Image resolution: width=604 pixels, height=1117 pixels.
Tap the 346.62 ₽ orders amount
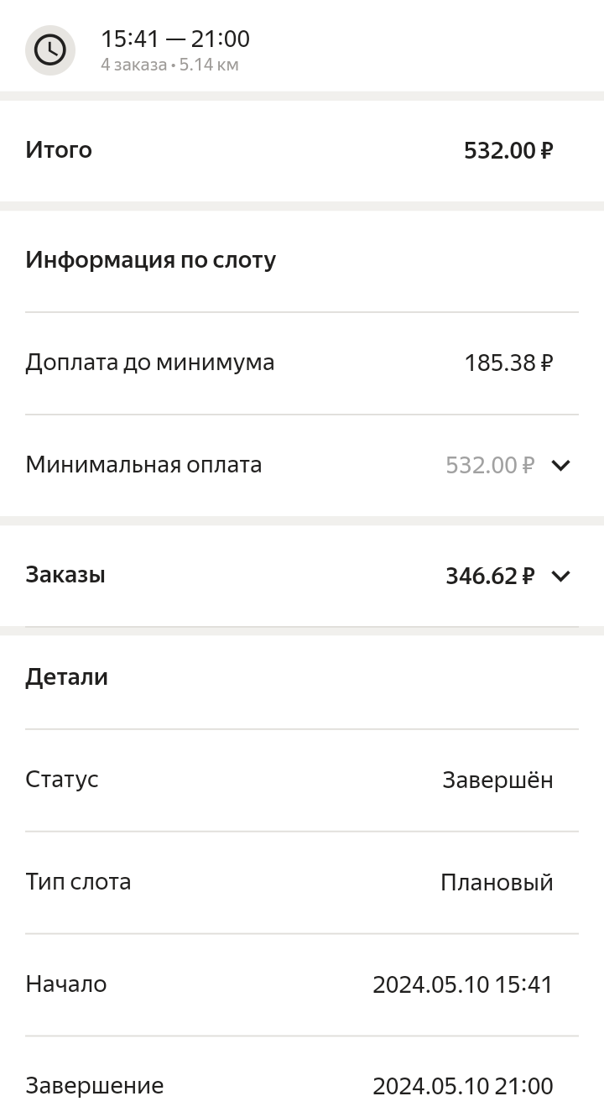pyautogui.click(x=490, y=576)
